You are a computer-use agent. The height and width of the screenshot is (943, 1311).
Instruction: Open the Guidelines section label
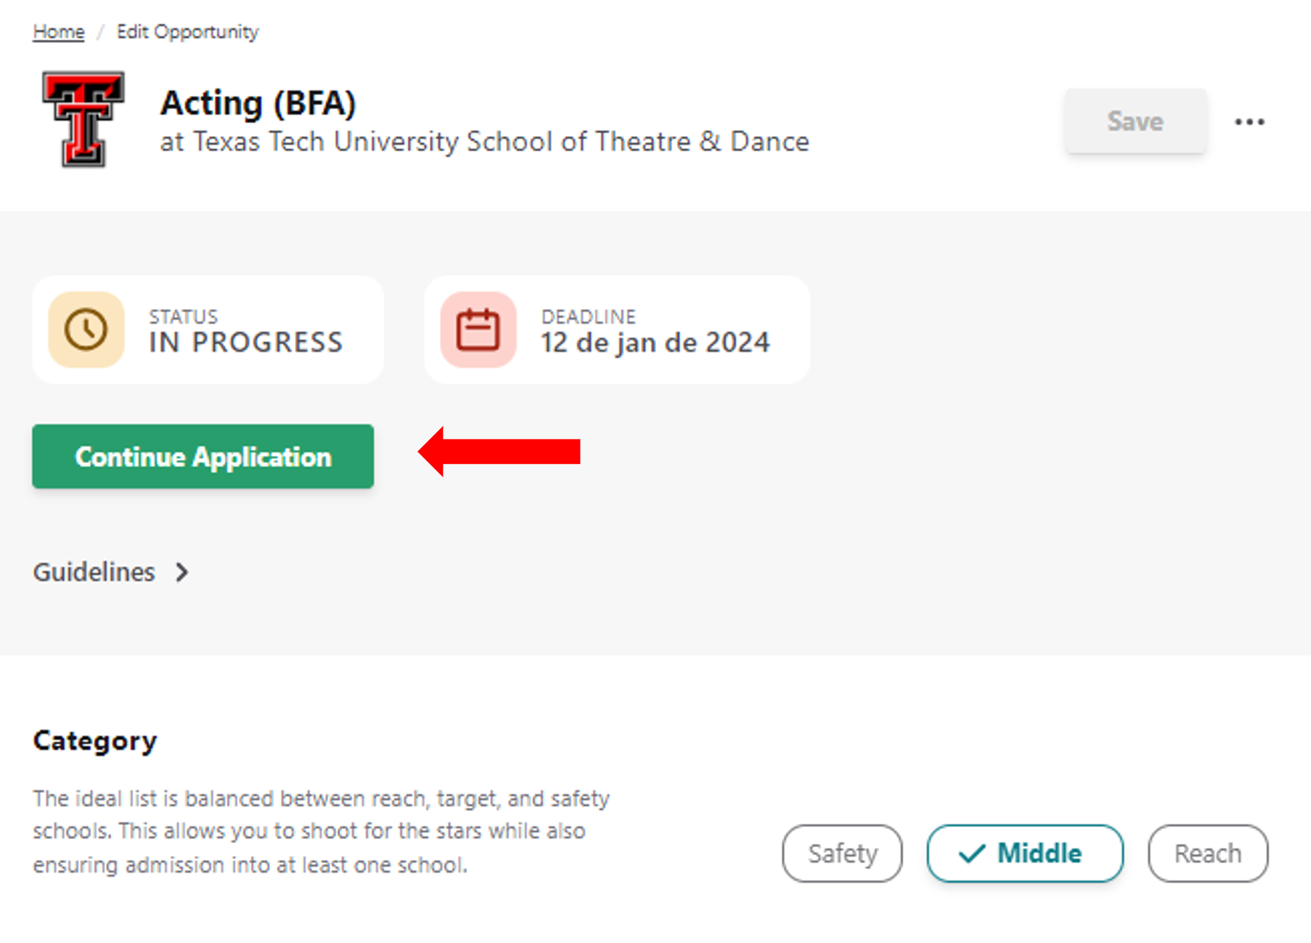[x=94, y=572]
